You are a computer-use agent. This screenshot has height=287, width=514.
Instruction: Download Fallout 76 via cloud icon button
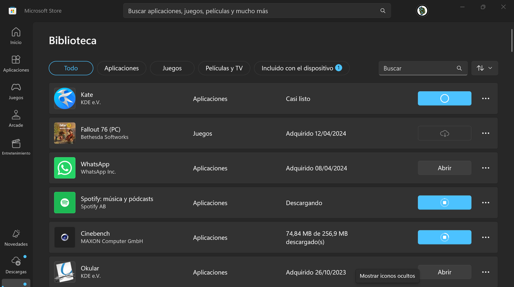[444, 133]
